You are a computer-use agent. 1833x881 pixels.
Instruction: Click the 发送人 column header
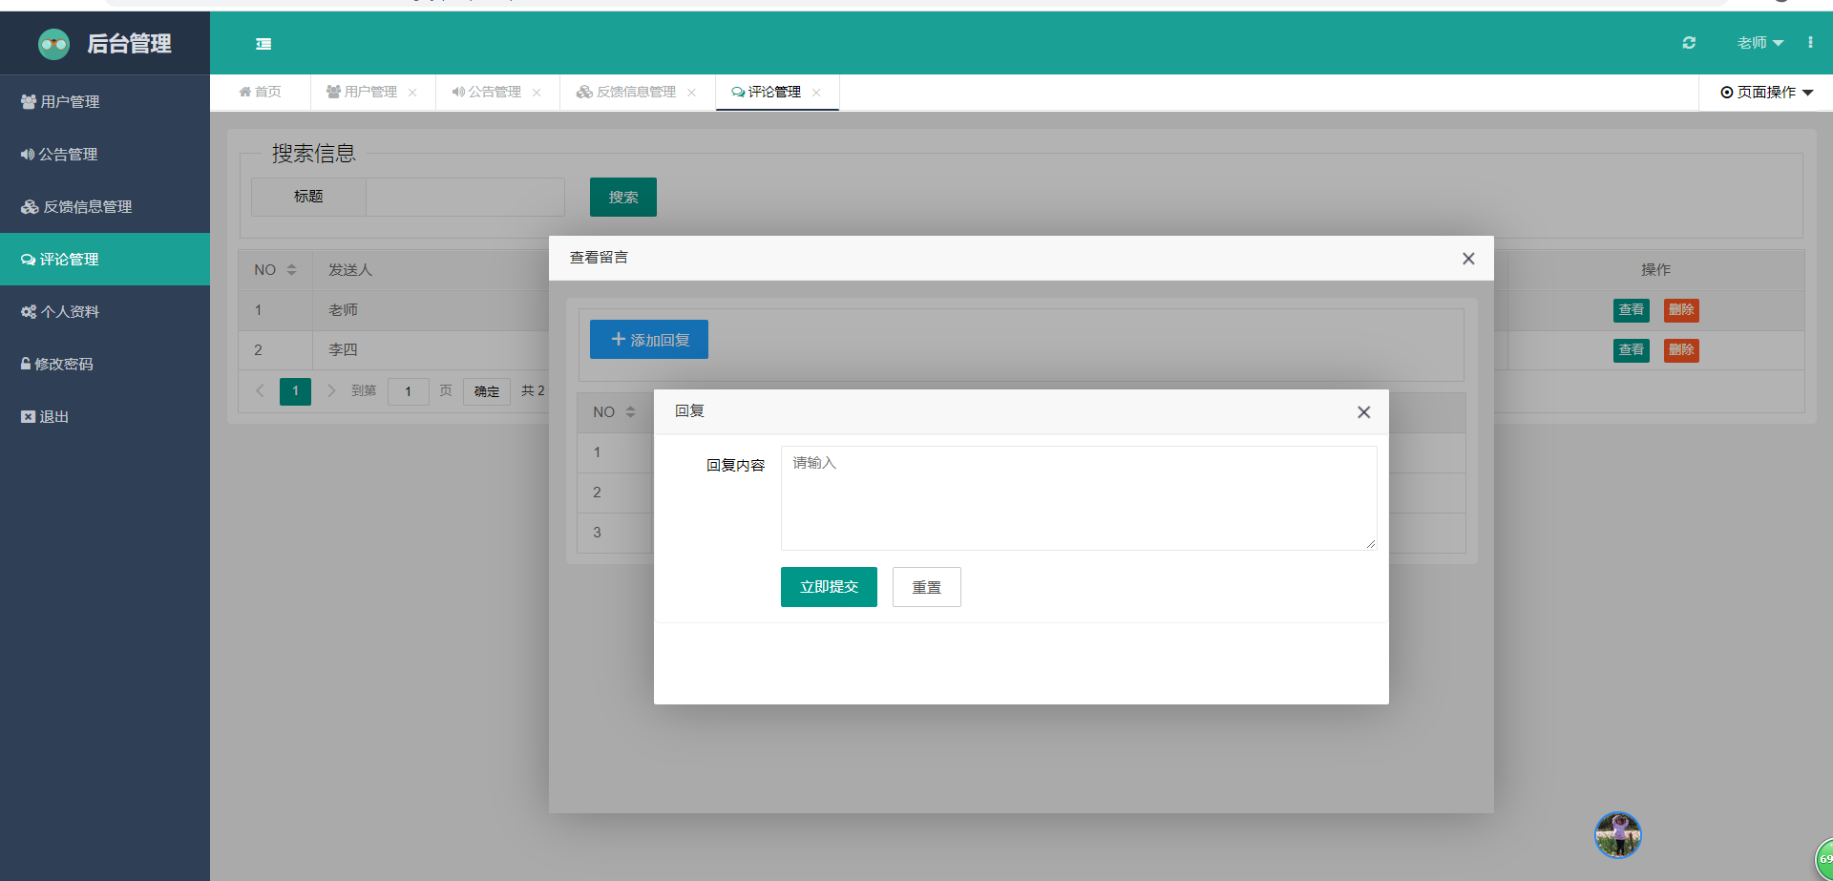pos(350,270)
